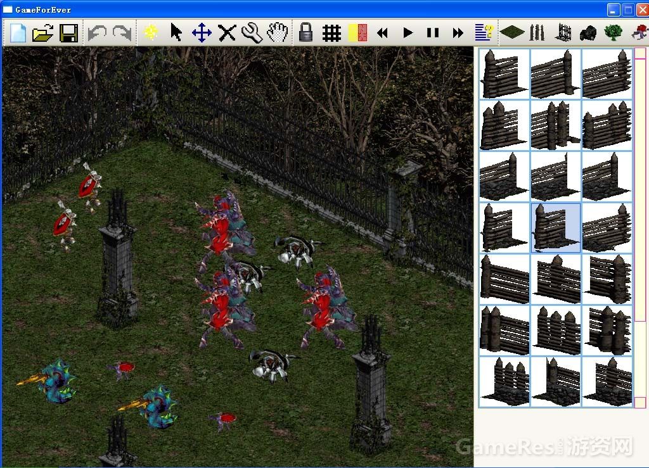The height and width of the screenshot is (468, 649).
Task: Toggle the yellow-red overlay button
Action: pyautogui.click(x=357, y=32)
